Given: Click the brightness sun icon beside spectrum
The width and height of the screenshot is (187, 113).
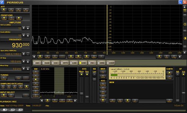Looking at the screenshot, I should [185, 24].
